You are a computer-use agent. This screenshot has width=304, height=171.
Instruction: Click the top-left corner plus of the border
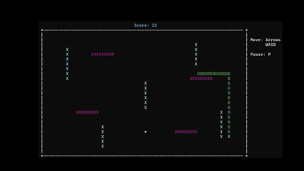[x=42, y=30]
